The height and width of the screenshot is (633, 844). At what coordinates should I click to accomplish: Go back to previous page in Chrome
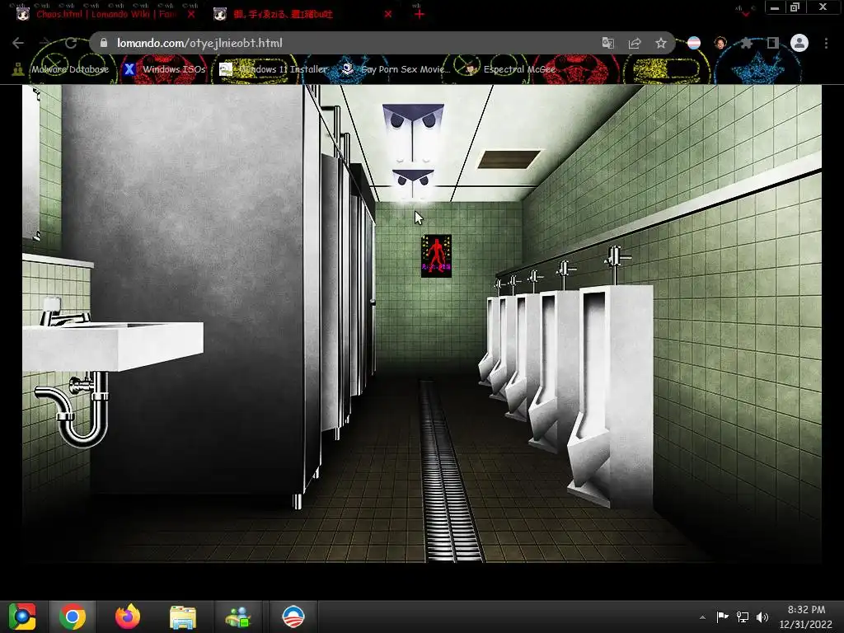coord(18,43)
